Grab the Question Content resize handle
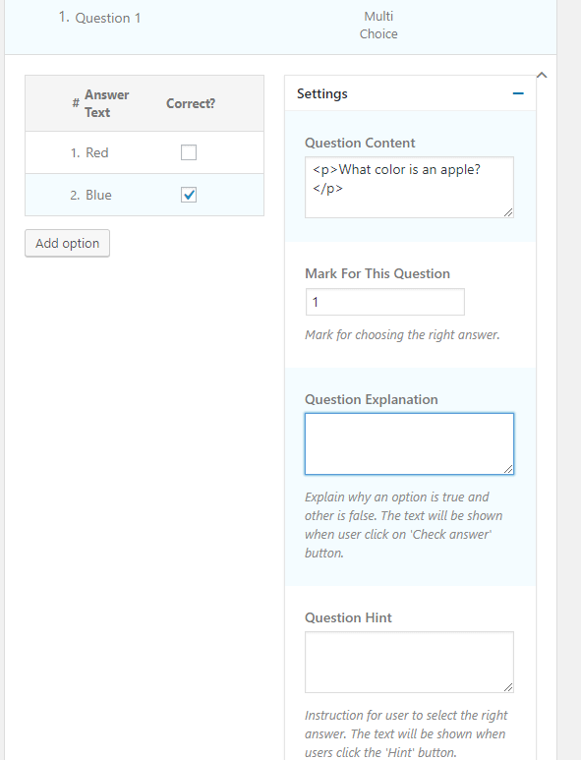Image resolution: width=581 pixels, height=760 pixels. point(508,212)
